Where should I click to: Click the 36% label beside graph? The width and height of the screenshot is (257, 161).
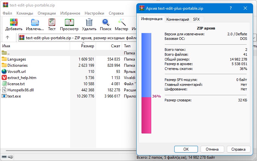pos(156,96)
